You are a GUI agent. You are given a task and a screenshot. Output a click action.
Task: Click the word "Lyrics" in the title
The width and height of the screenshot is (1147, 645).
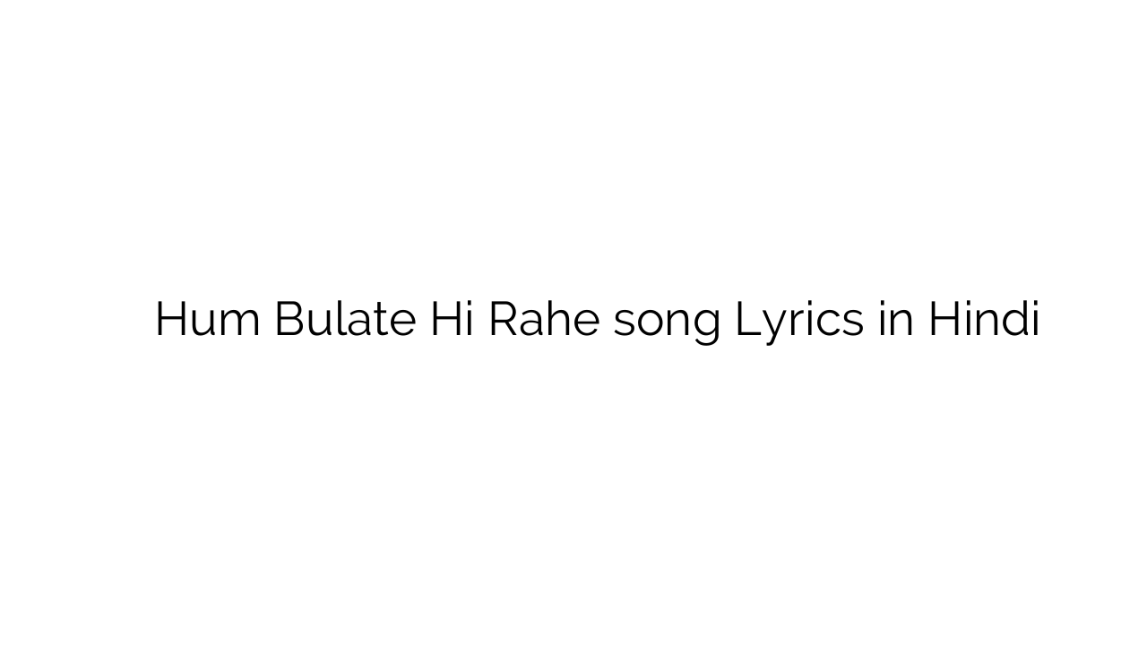799,322
